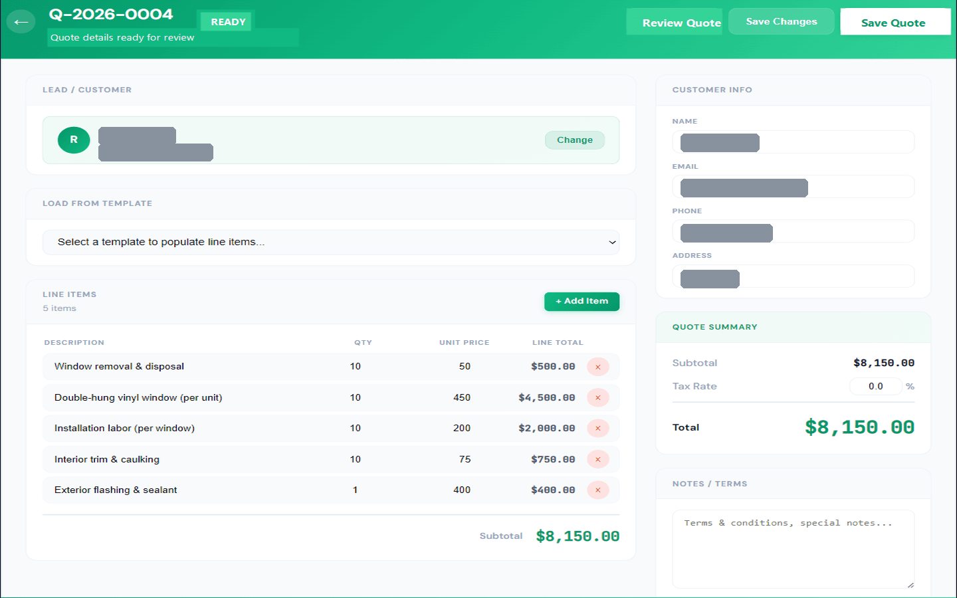Click the Save Quote button
Screen dimensions: 957x598
895,22
